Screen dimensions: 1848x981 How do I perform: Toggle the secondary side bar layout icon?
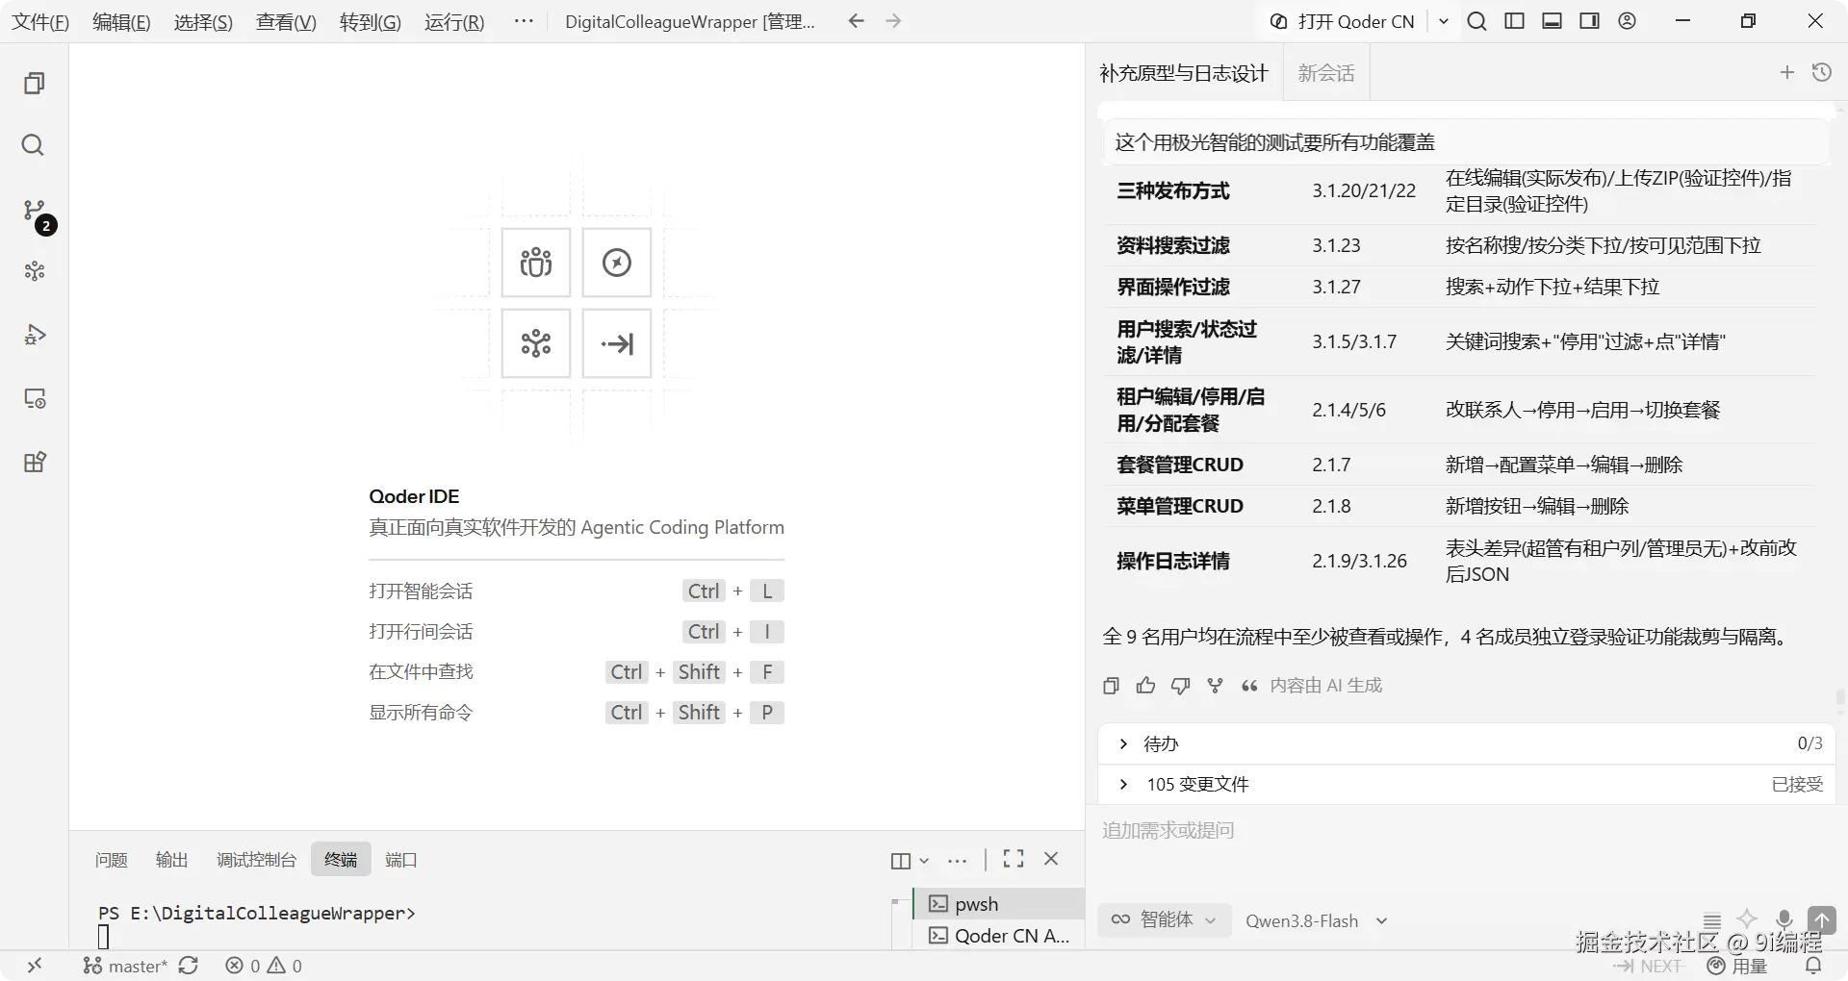(x=1589, y=21)
